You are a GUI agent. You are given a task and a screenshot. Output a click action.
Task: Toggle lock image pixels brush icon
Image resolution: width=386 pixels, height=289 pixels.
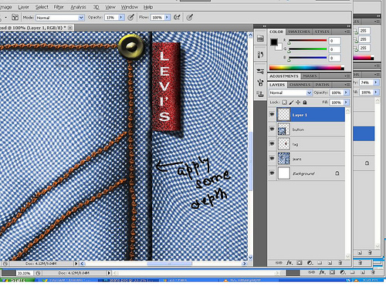pyautogui.click(x=291, y=102)
